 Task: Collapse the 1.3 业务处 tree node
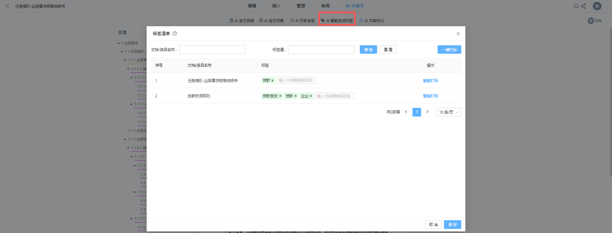click(125, 139)
